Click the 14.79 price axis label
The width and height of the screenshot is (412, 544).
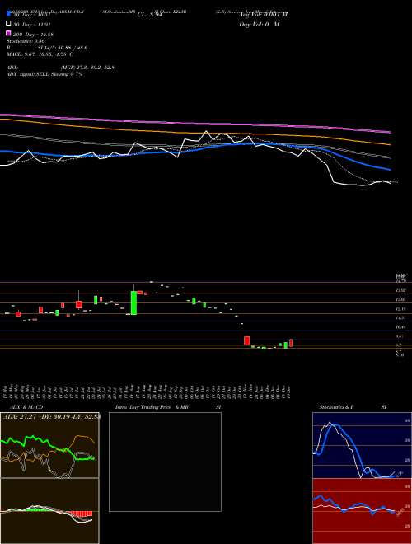pos(401,281)
